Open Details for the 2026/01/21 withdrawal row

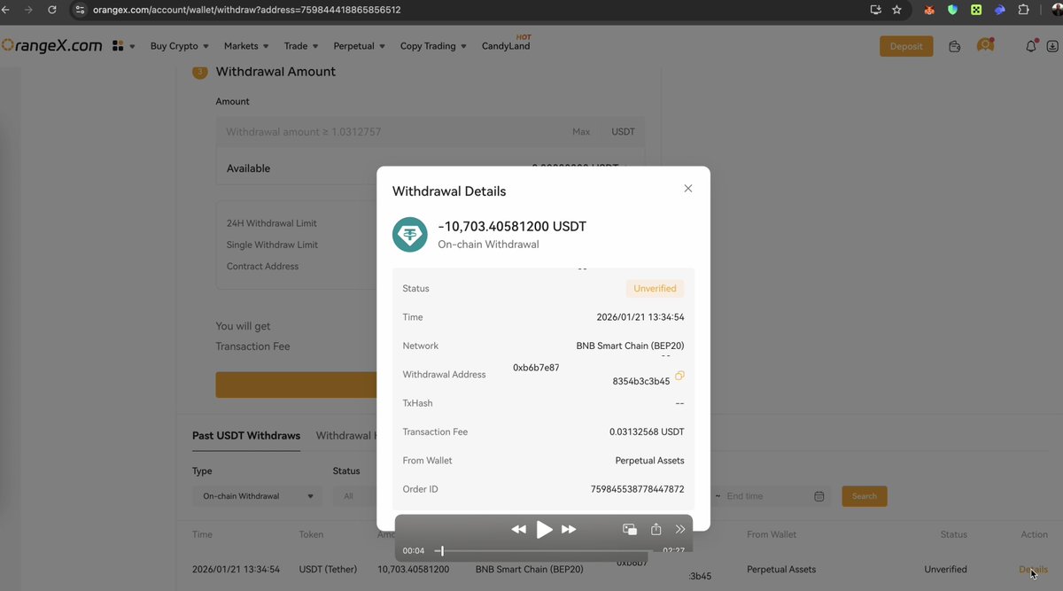pyautogui.click(x=1033, y=570)
